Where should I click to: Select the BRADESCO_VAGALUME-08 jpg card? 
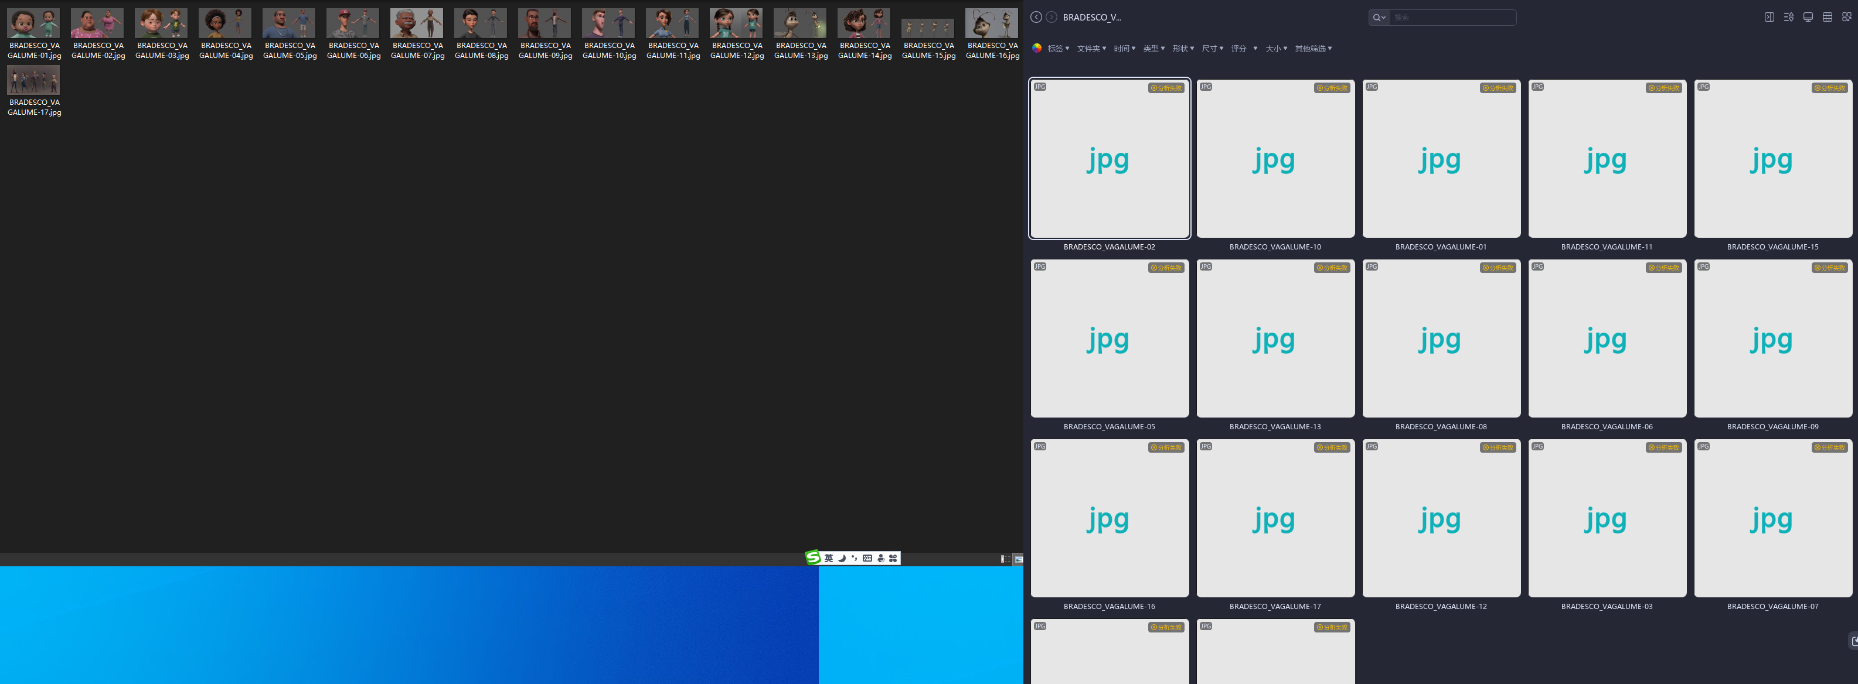point(1441,338)
